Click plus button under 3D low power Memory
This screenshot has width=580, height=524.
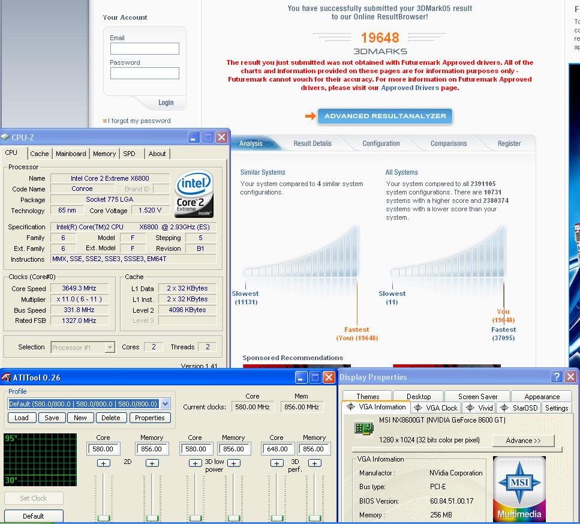pos(234,463)
